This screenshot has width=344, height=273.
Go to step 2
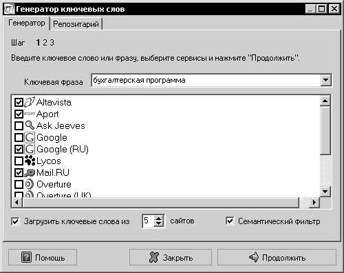point(45,43)
